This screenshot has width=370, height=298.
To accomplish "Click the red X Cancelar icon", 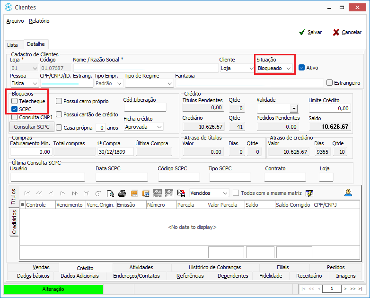I will [x=336, y=32].
